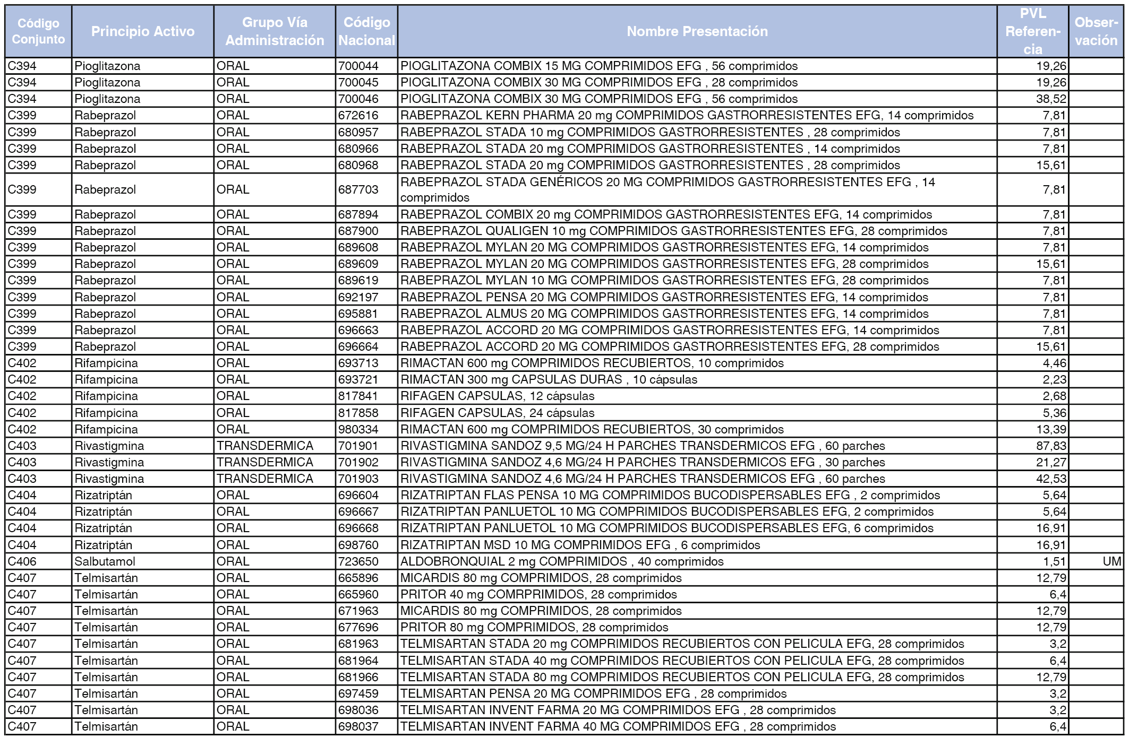The width and height of the screenshot is (1129, 746).
Task: Select the price cell 42,53
Action: [1033, 479]
